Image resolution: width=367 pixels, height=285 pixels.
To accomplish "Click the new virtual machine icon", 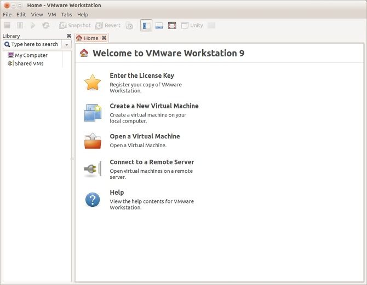I will pyautogui.click(x=93, y=113).
